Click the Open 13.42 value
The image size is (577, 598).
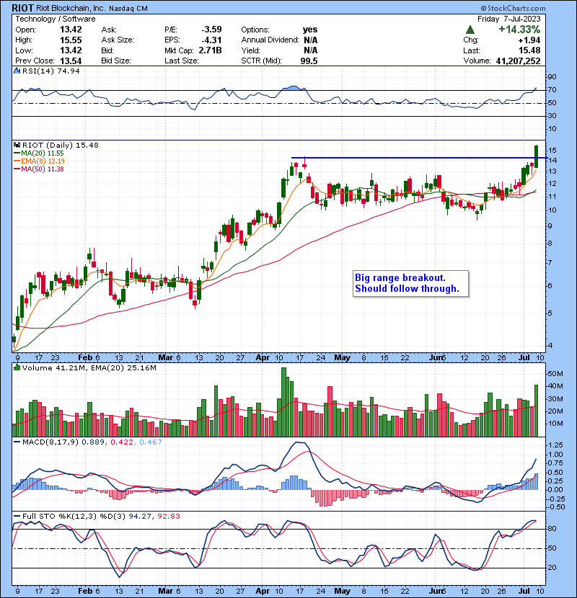coord(71,30)
